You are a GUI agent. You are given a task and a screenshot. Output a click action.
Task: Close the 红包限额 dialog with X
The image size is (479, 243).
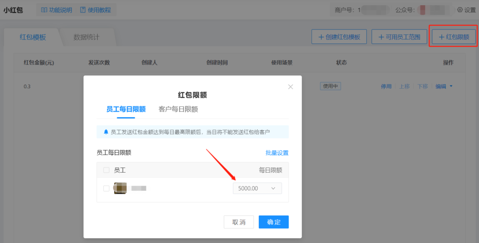[x=290, y=87]
